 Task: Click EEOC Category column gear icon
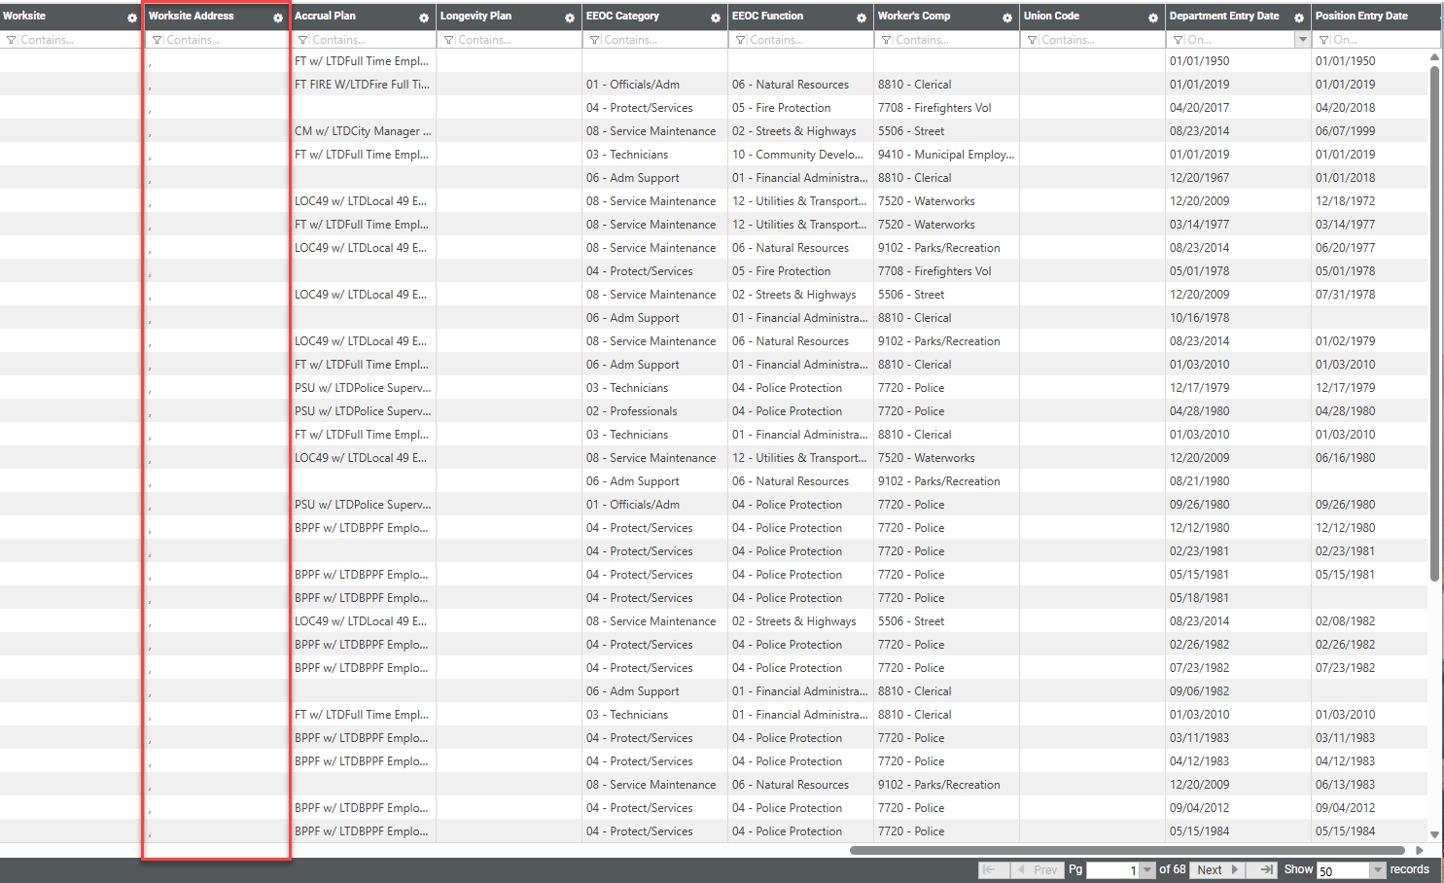[x=716, y=18]
